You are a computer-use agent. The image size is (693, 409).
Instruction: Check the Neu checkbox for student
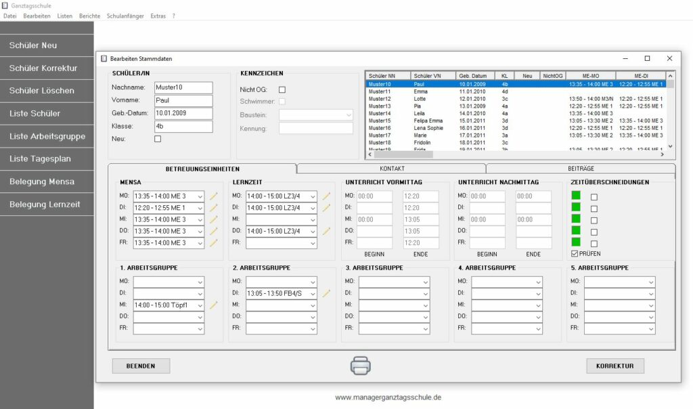[x=158, y=139]
